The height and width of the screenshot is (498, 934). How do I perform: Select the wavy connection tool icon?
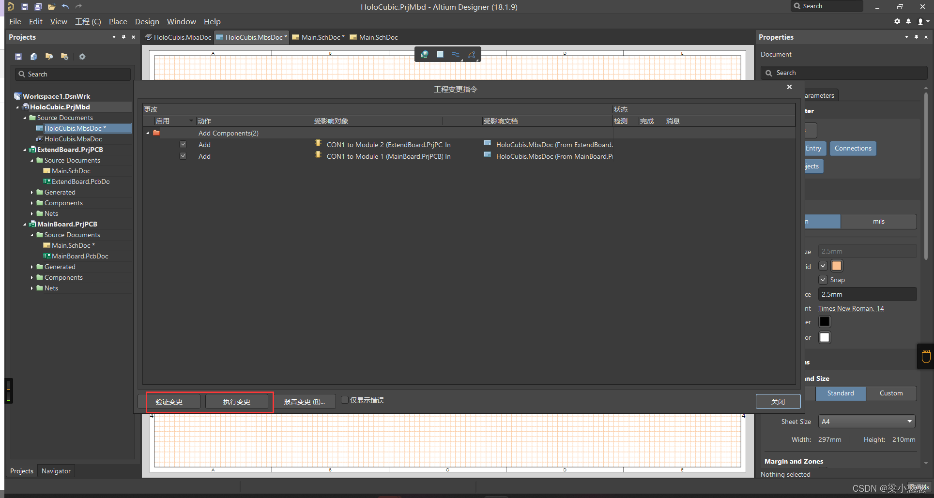pos(456,54)
